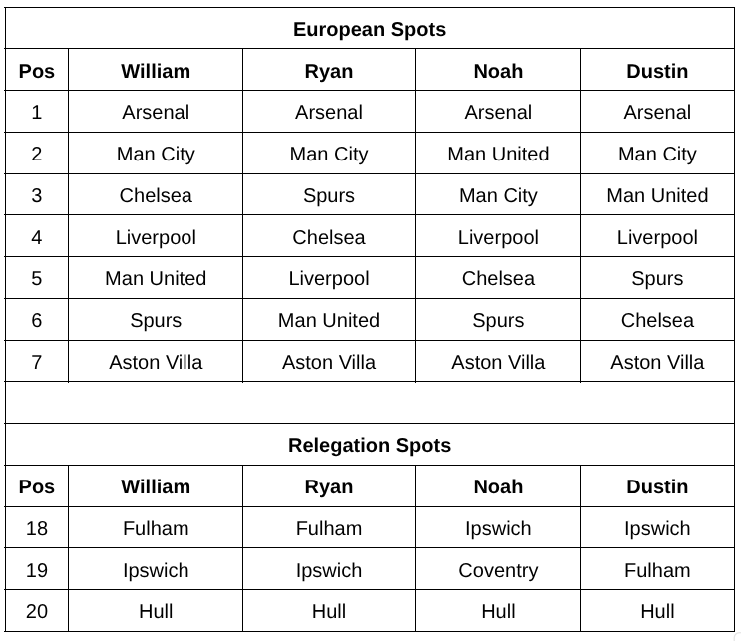Click the Ryan header in the Relegation table
This screenshot has height=641, width=741.
(x=329, y=486)
